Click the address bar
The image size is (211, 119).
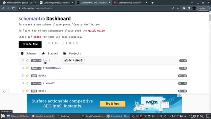tap(94, 8)
